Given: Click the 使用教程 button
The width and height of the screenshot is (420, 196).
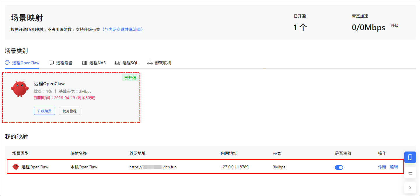Looking at the screenshot, I should (69, 111).
